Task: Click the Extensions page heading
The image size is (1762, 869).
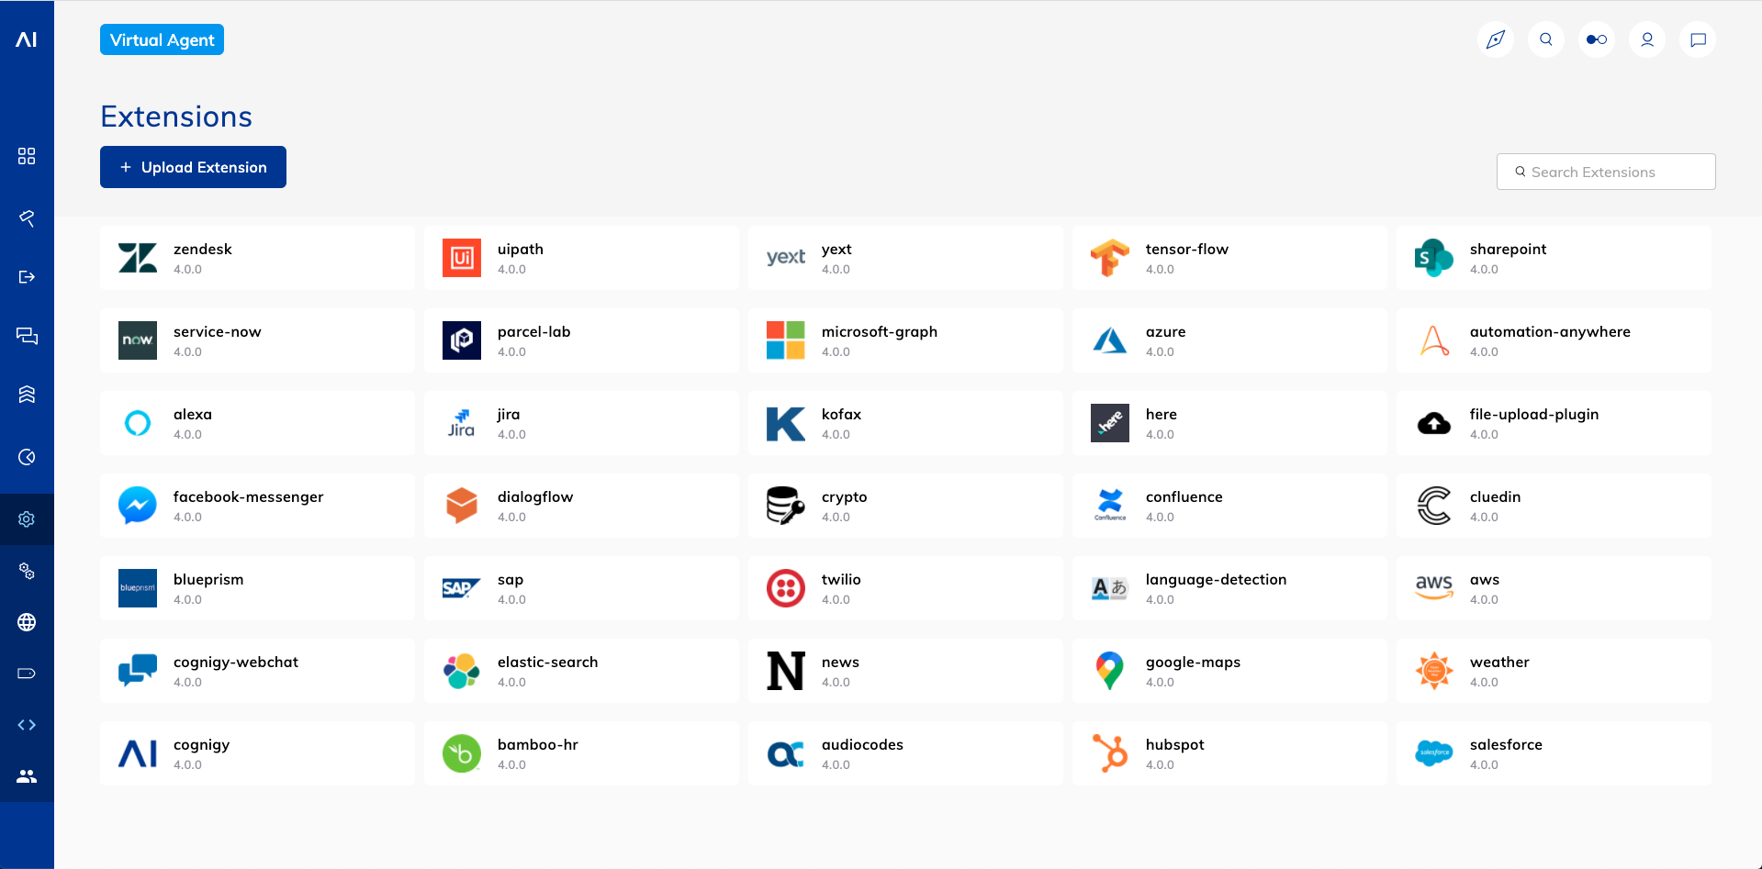Action: [176, 117]
